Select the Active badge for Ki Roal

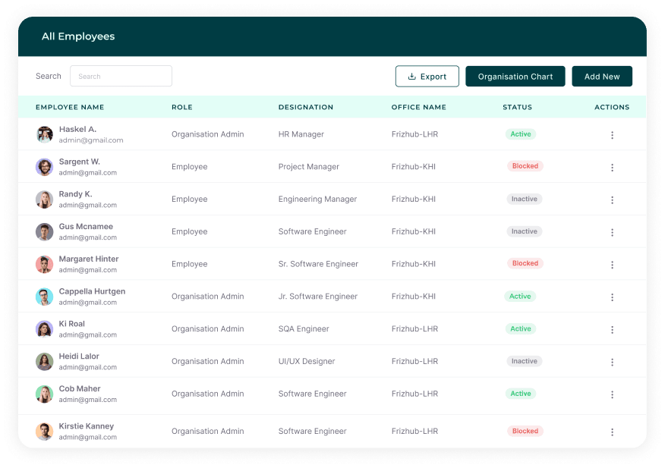point(520,329)
